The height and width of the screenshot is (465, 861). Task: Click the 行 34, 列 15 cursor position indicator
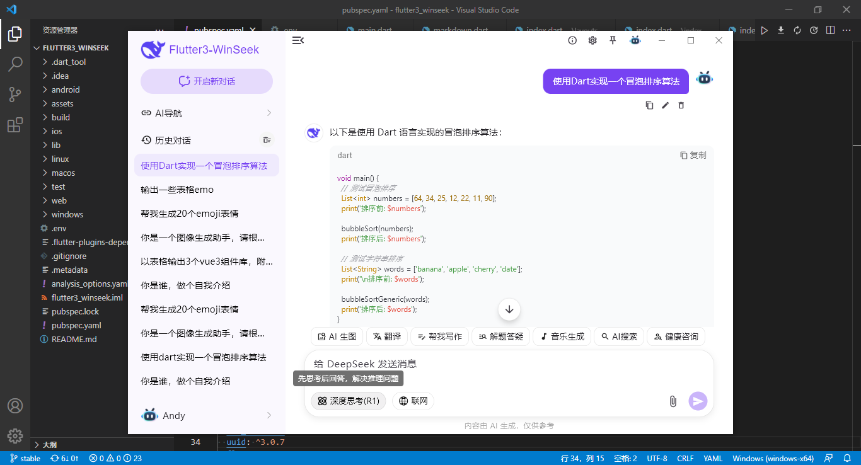click(x=582, y=458)
